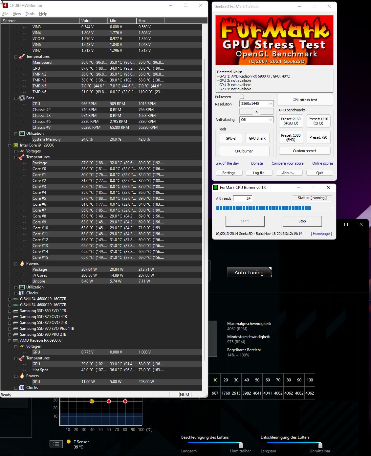
Task: Click the Beschleunigung des Lüfters slider handle
Action: pos(241,445)
